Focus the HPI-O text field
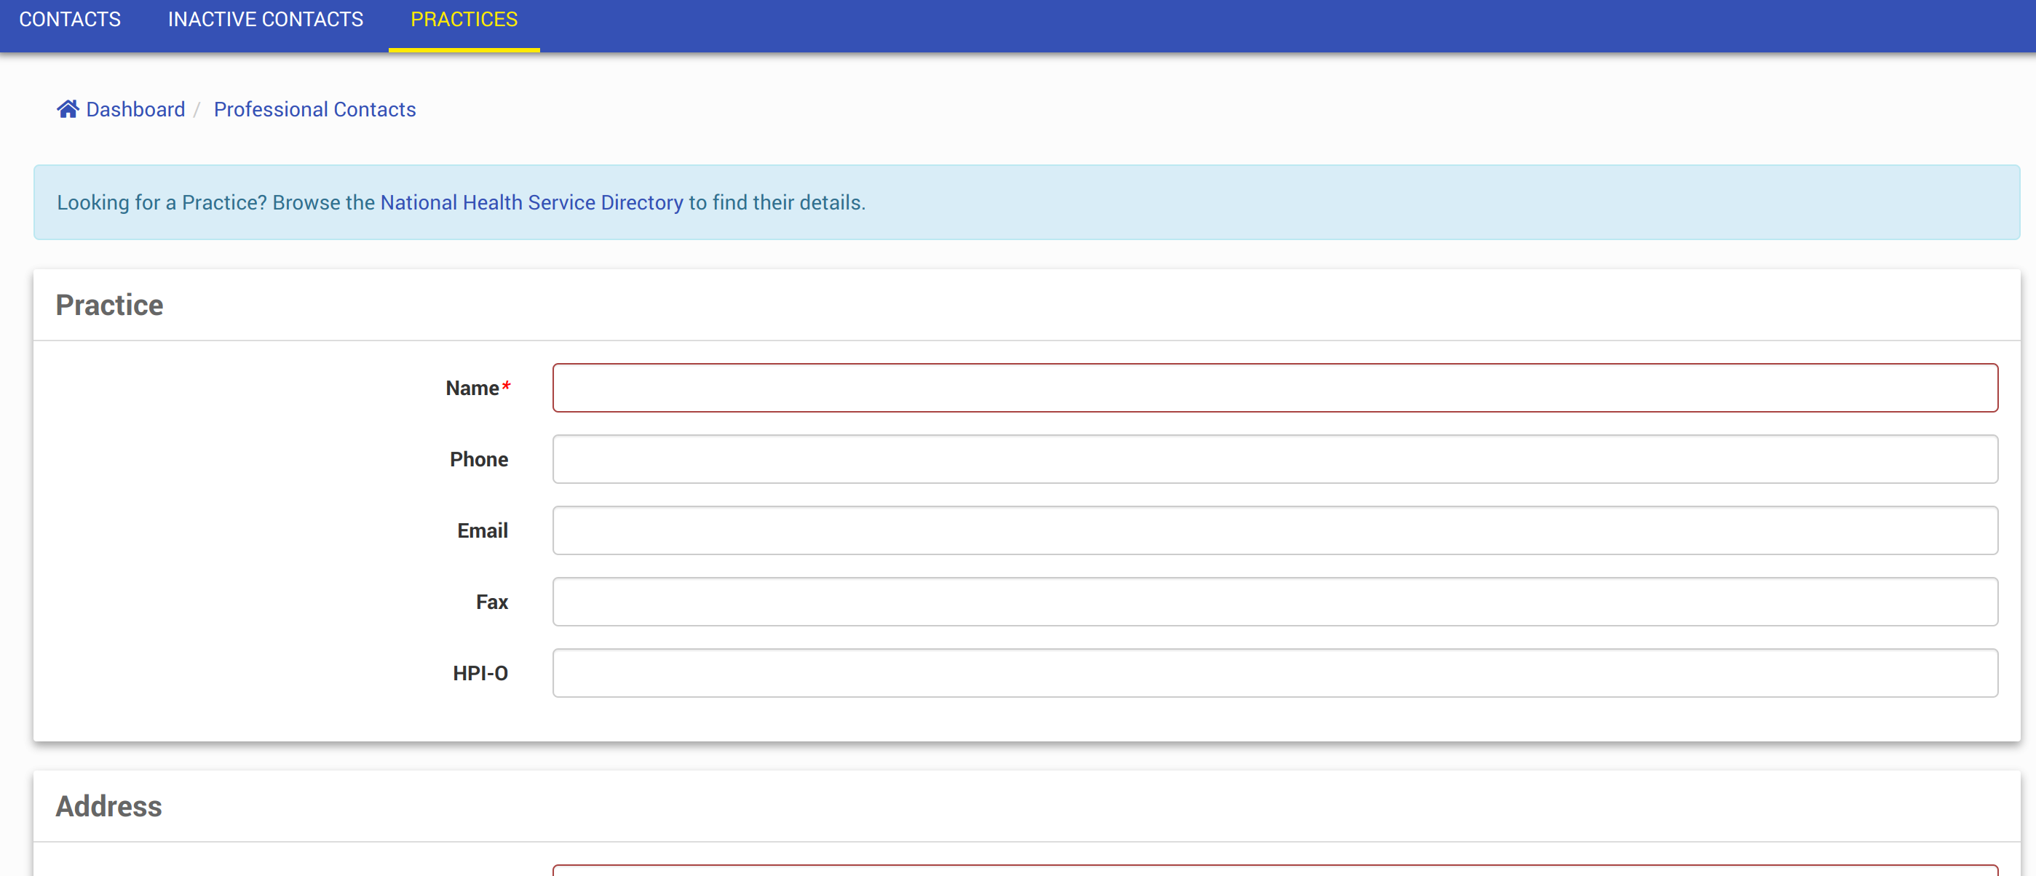 pyautogui.click(x=1274, y=673)
